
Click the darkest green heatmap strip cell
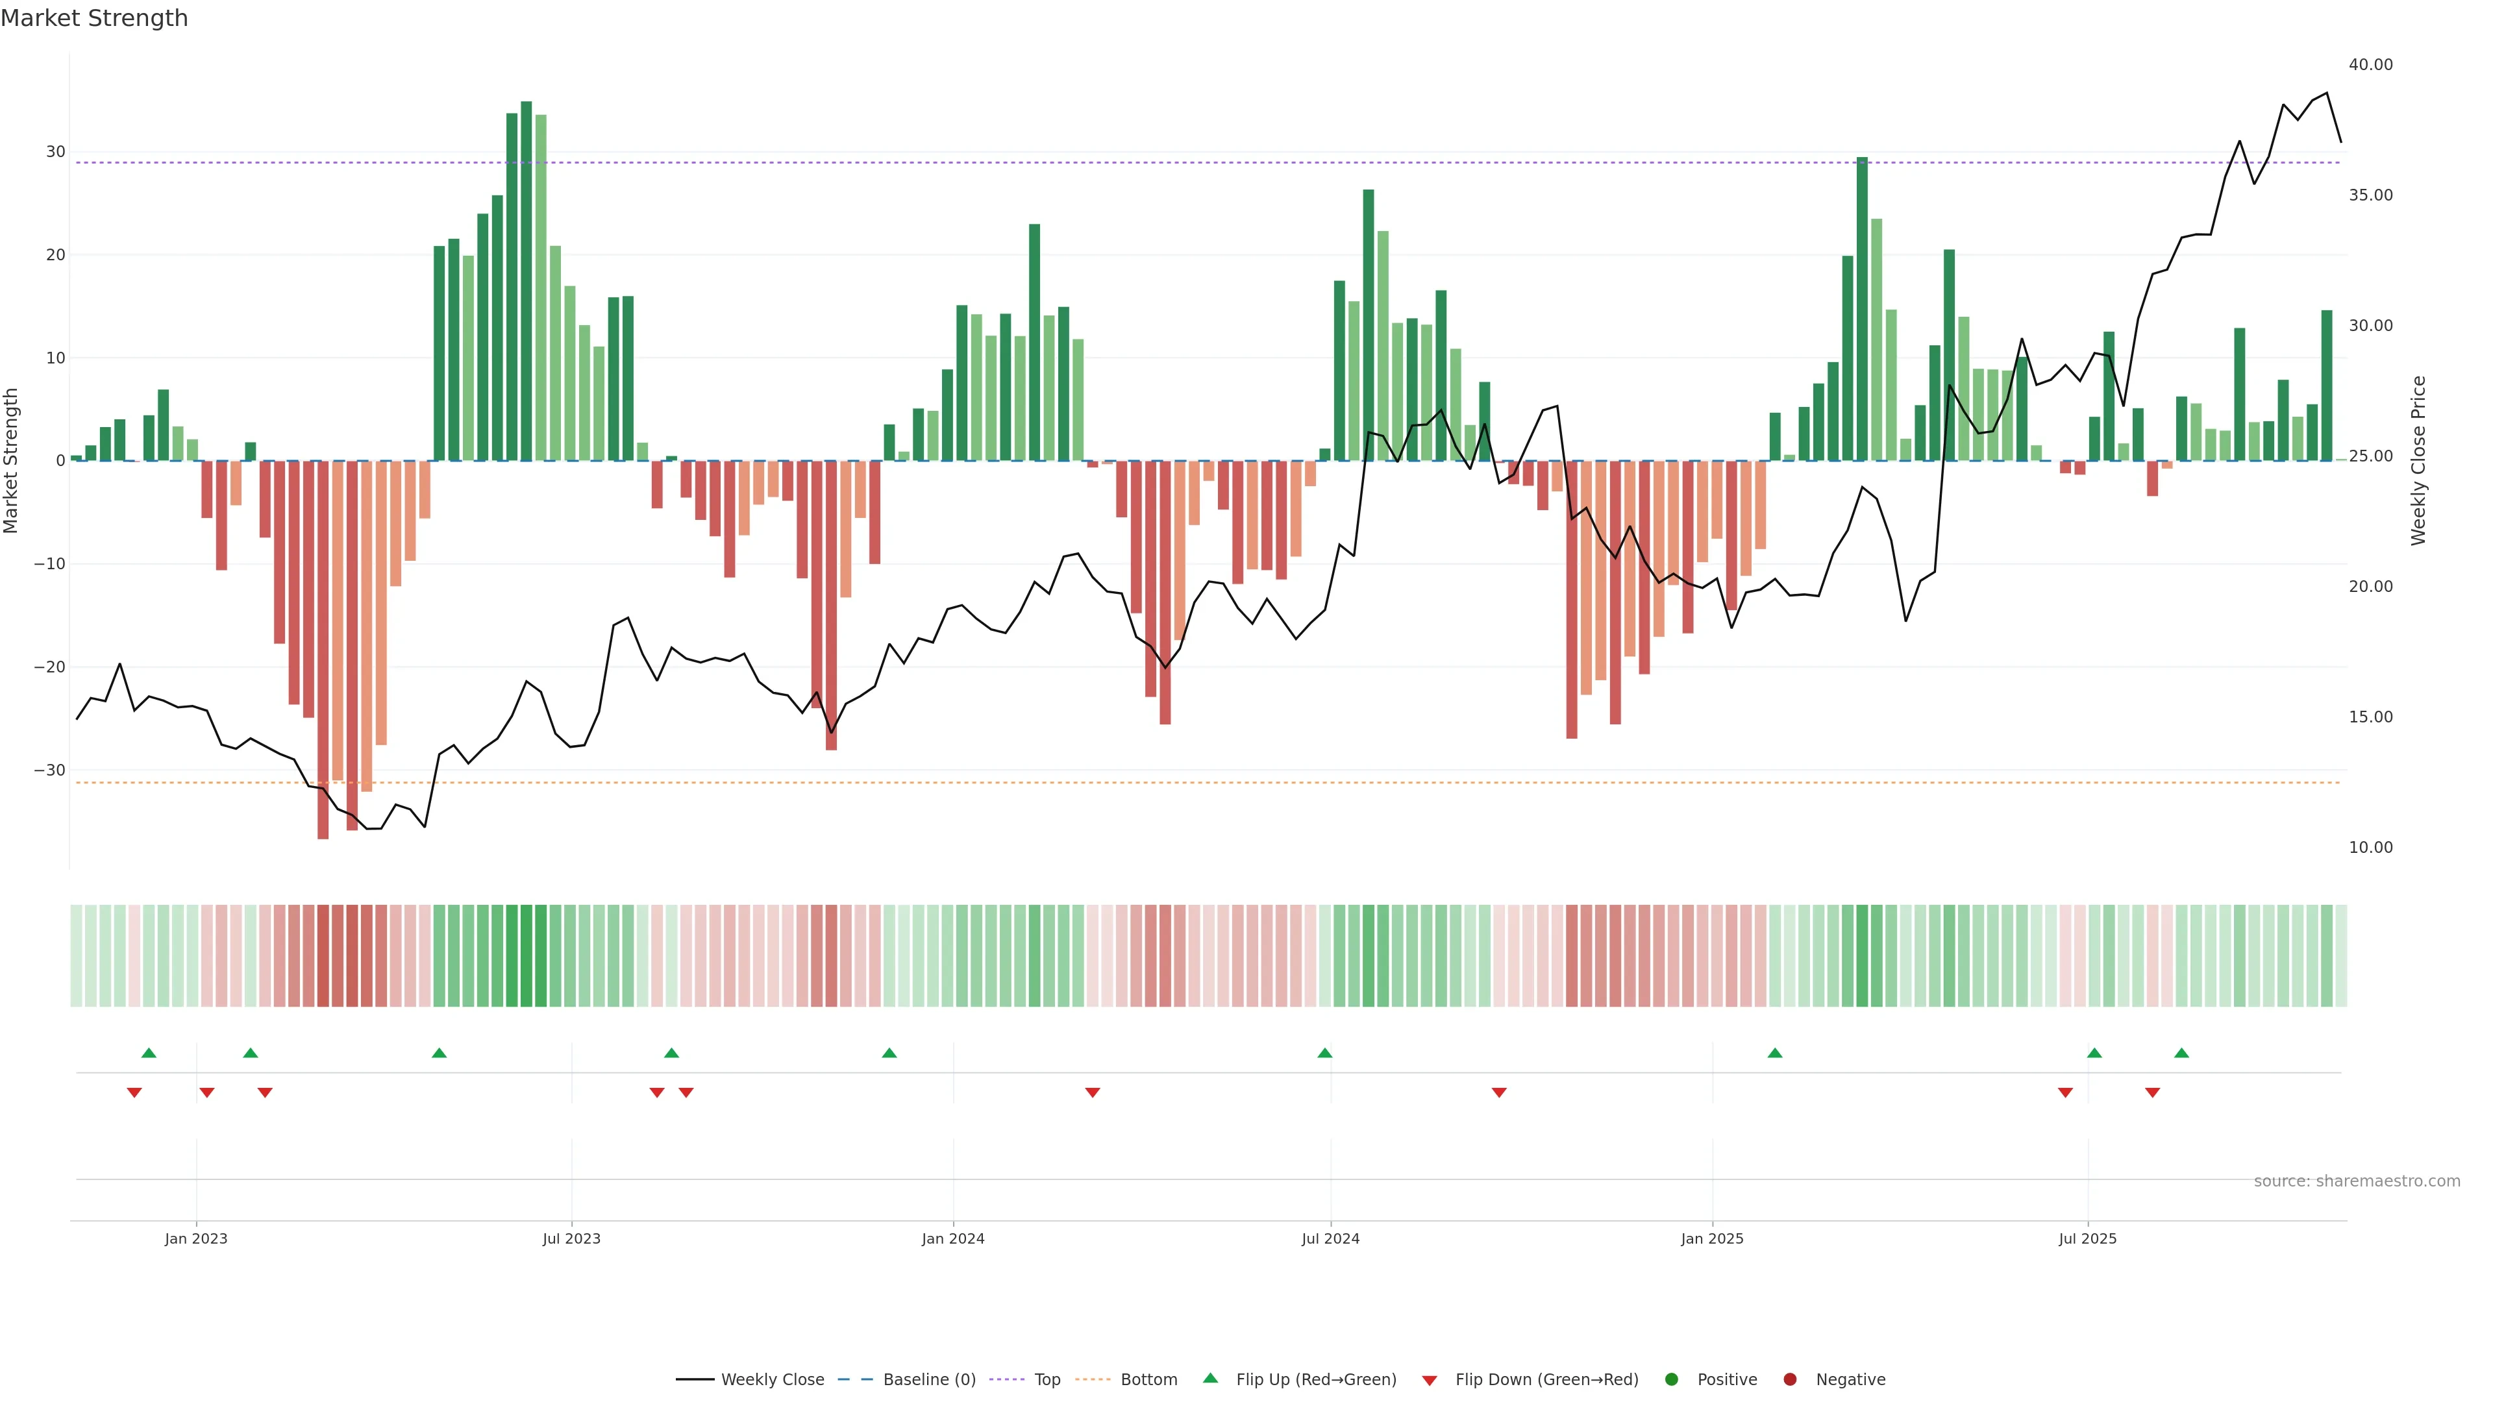coord(527,956)
